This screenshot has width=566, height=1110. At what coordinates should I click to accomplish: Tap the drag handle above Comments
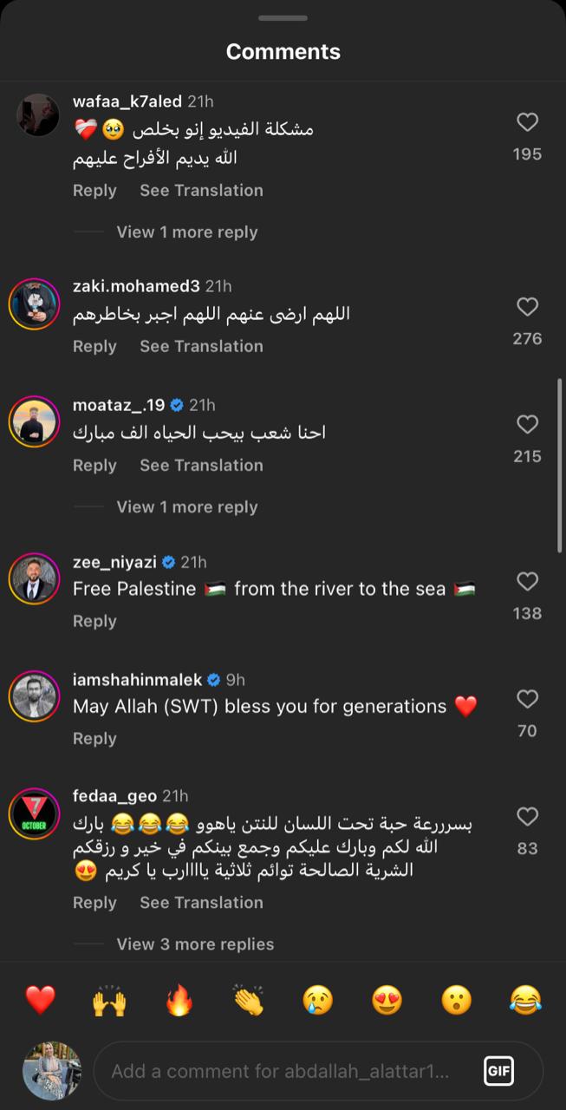click(x=283, y=18)
